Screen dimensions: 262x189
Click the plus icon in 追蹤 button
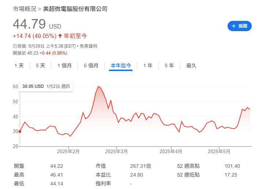[x=233, y=26]
